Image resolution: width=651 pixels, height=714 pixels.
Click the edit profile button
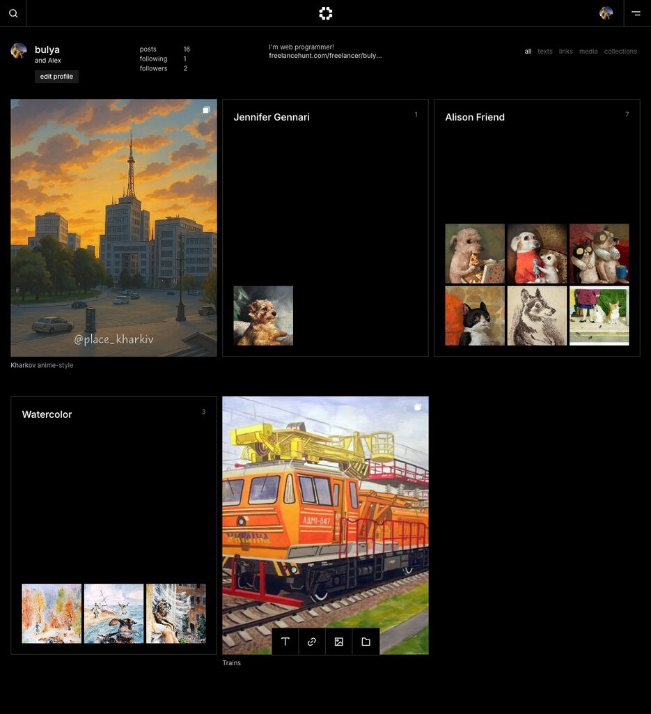point(56,77)
